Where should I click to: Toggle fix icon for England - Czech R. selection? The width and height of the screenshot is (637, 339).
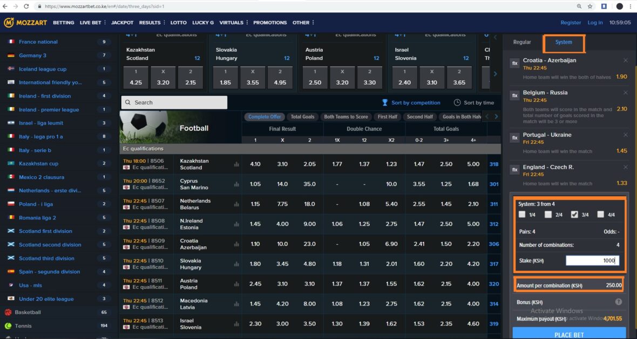coord(514,170)
